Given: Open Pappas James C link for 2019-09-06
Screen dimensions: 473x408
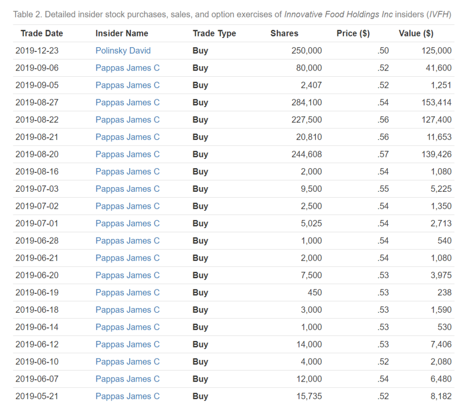Looking at the screenshot, I should click(127, 68).
